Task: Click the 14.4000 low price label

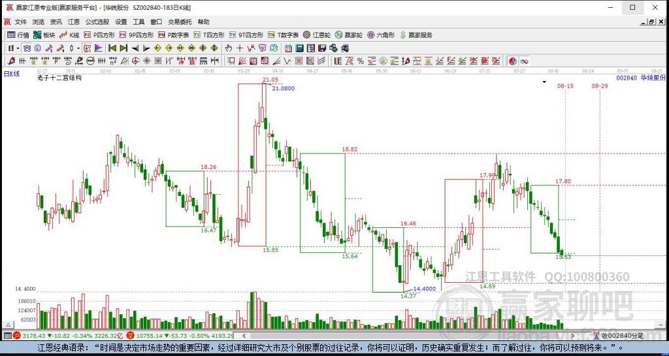Action: coord(425,289)
